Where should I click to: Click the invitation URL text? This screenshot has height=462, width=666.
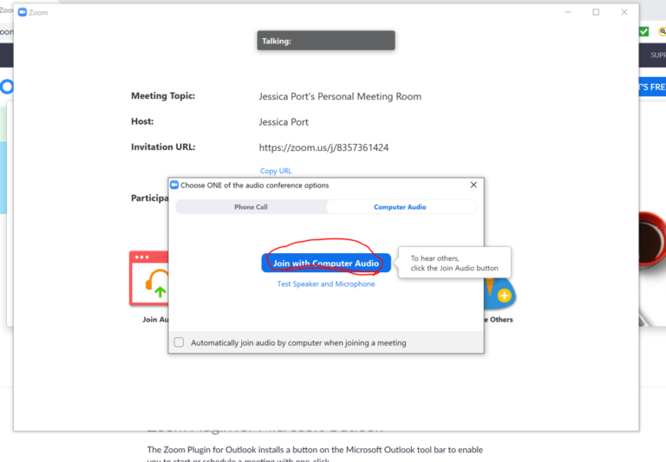coord(323,147)
